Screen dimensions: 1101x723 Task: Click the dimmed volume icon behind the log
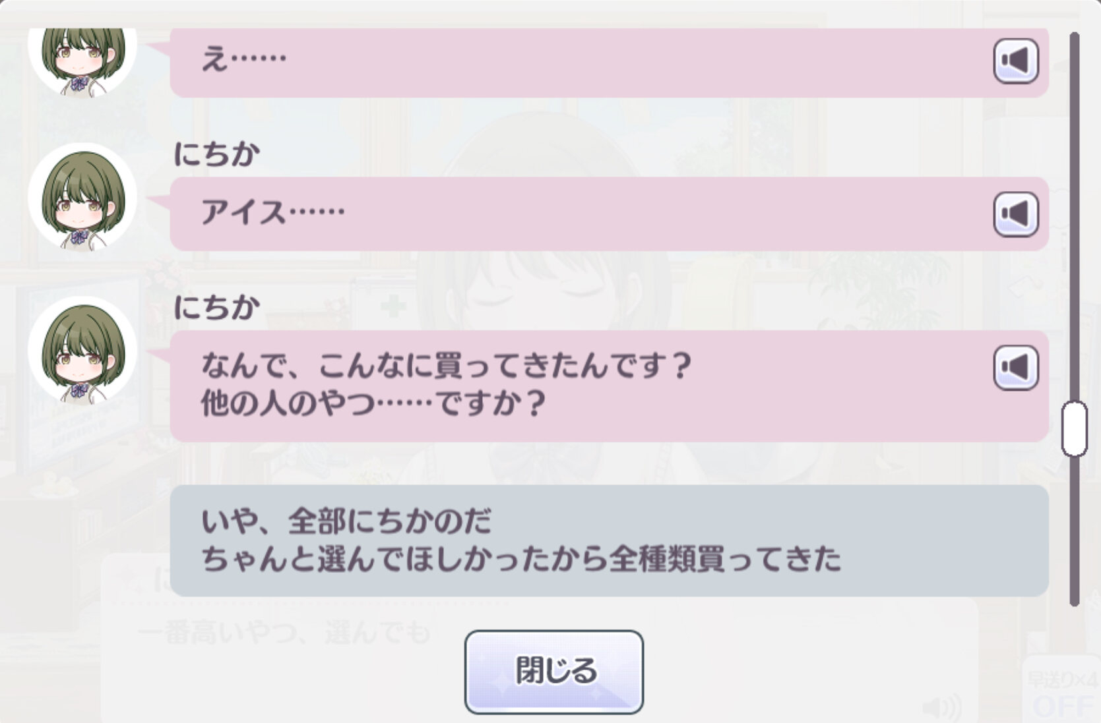[x=942, y=708]
